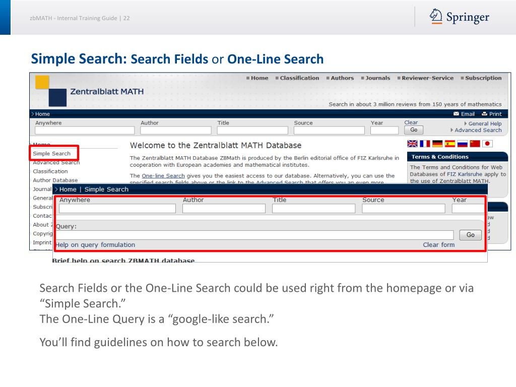The height and width of the screenshot is (387, 516).
Task: Open Author Database in the sidebar
Action: [x=55, y=180]
